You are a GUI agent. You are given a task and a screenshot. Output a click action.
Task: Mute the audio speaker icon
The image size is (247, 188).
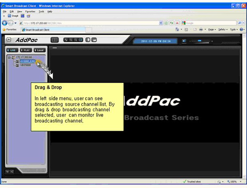point(184,41)
